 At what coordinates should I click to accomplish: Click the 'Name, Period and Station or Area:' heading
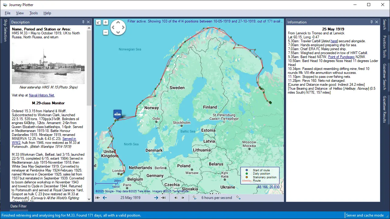tap(41, 29)
